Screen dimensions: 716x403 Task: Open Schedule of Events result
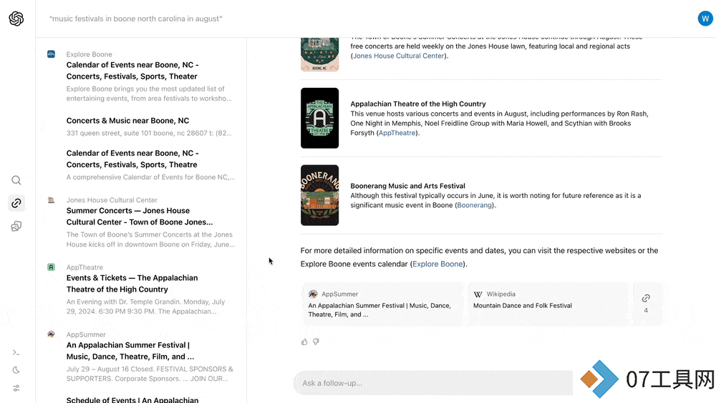(x=132, y=399)
